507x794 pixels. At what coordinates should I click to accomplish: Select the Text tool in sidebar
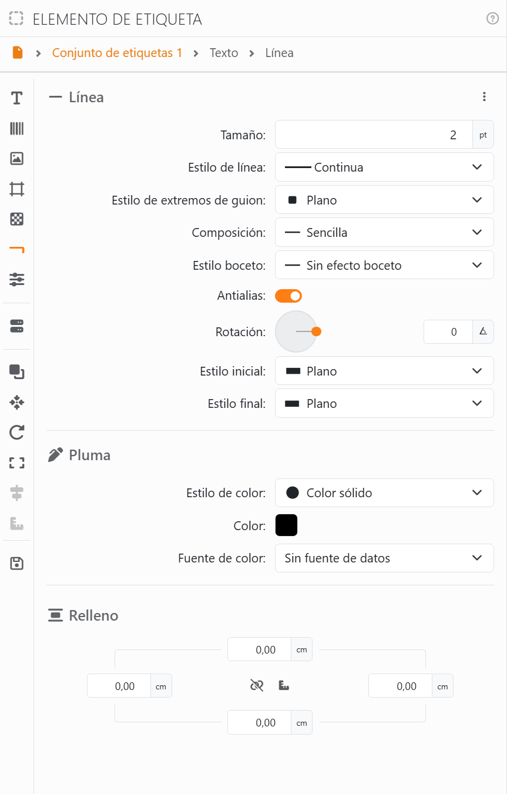point(16,98)
